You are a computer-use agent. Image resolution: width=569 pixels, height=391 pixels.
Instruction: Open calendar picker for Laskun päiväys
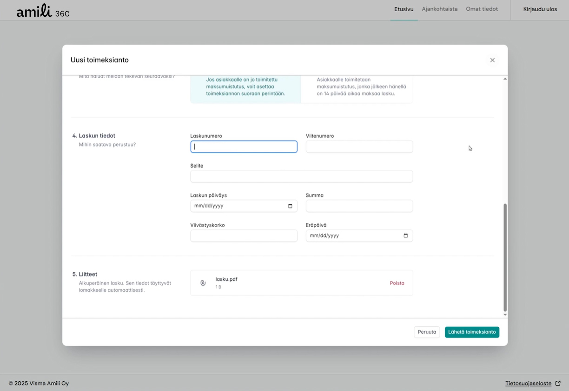pos(290,206)
